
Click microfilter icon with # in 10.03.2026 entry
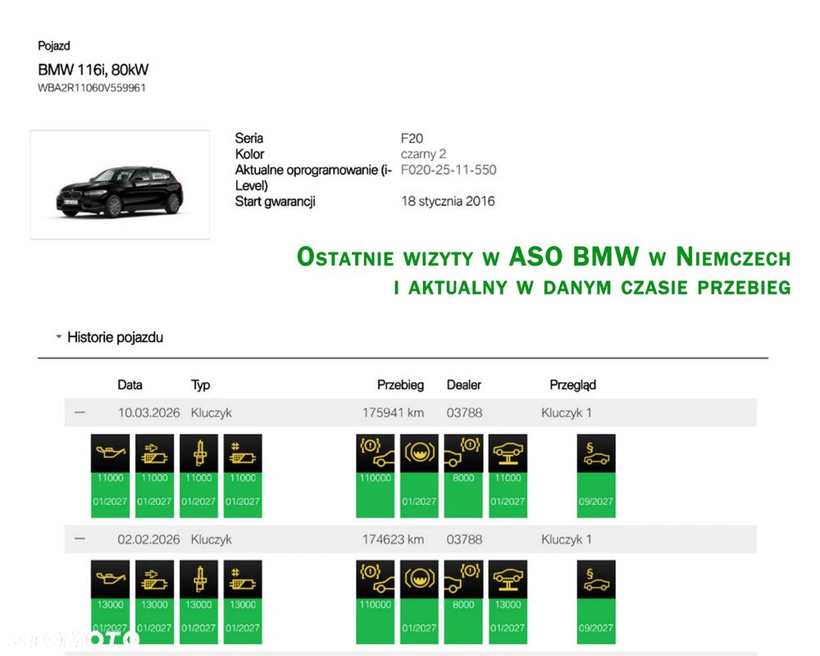coord(243,453)
